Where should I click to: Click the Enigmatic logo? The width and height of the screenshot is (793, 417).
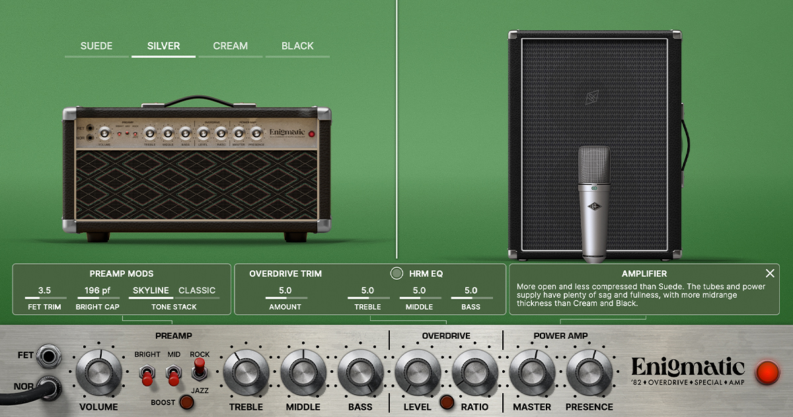[688, 373]
